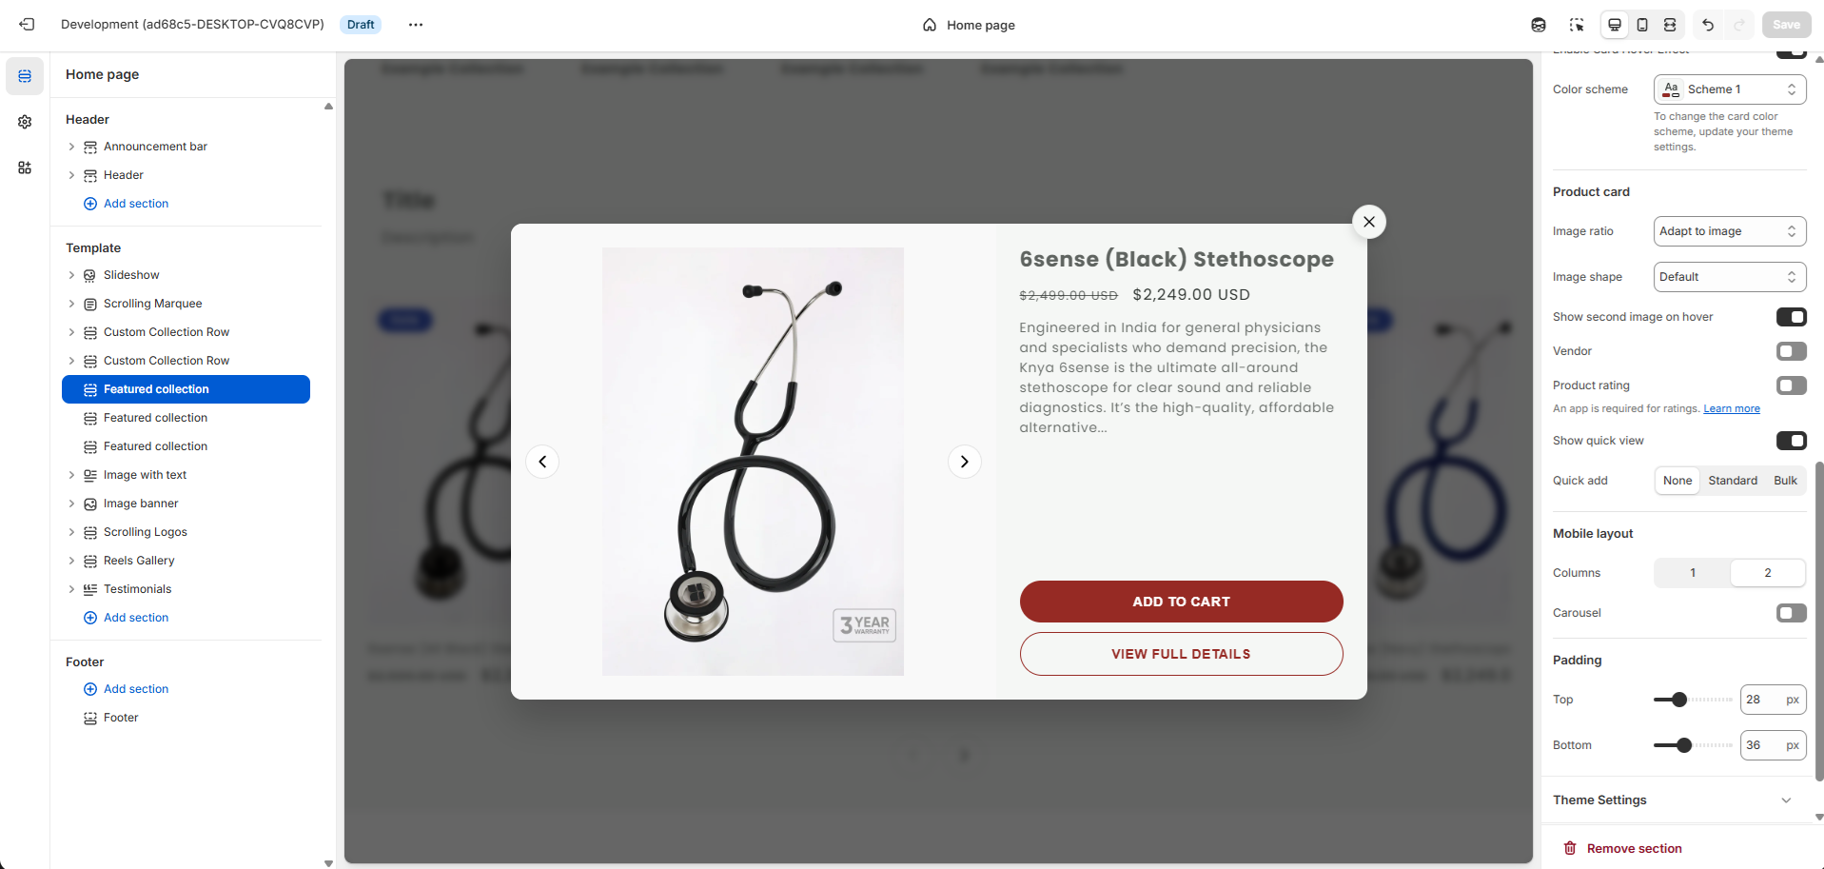Viewport: 1824px width, 869px height.
Task: Switch to mobile preview icon
Action: click(1642, 25)
